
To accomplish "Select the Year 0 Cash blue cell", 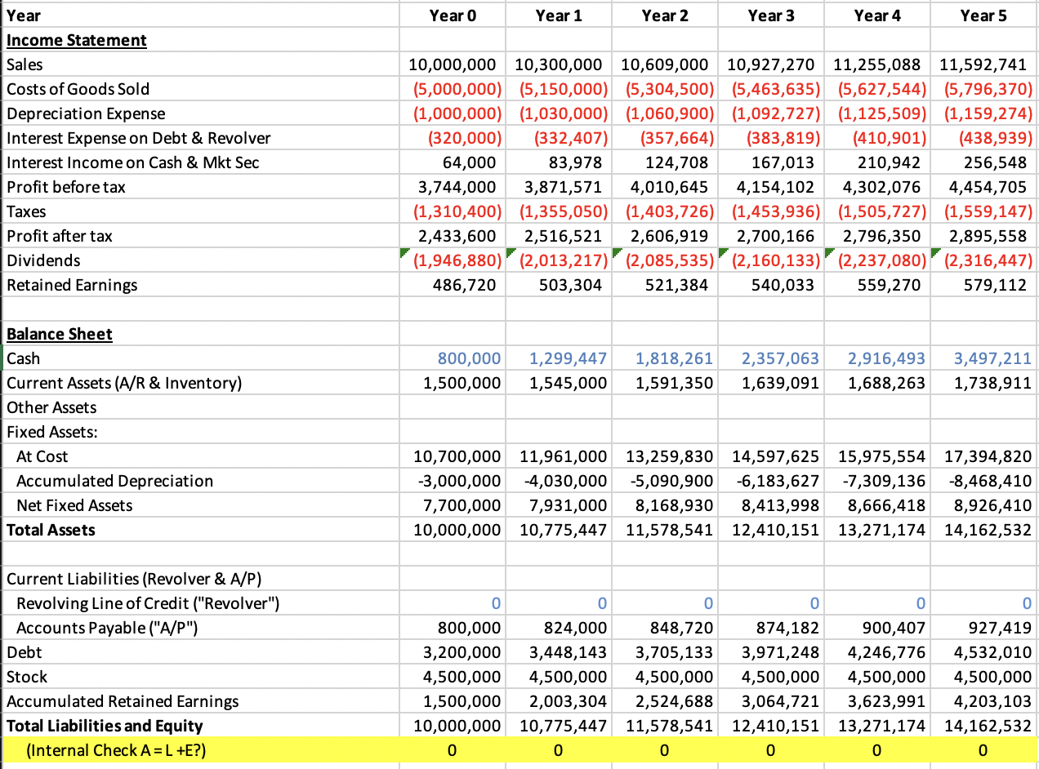I will click(453, 358).
